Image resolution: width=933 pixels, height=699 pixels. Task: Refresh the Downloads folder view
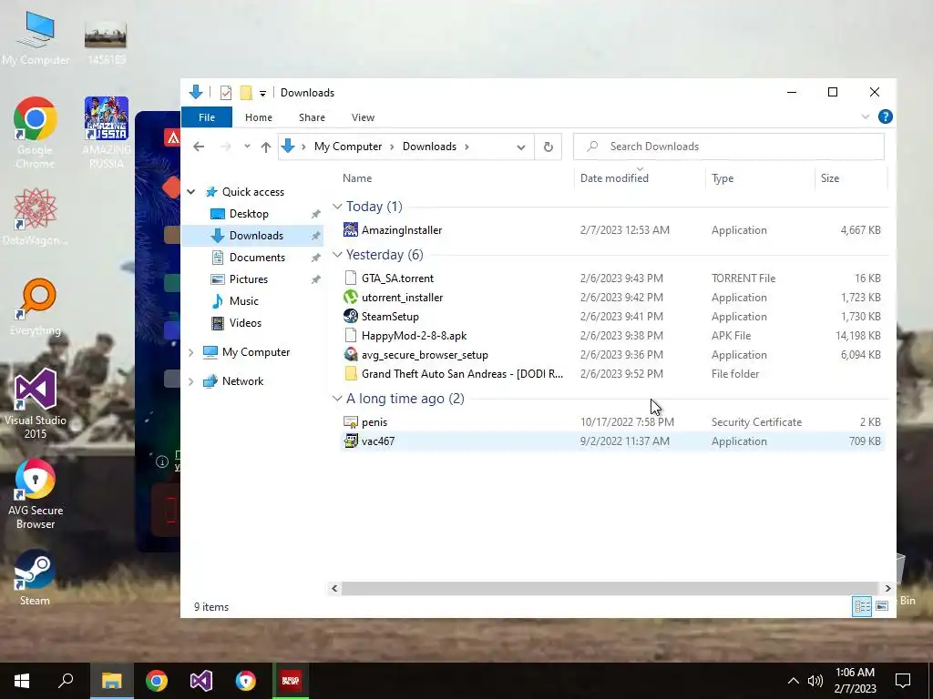click(548, 147)
